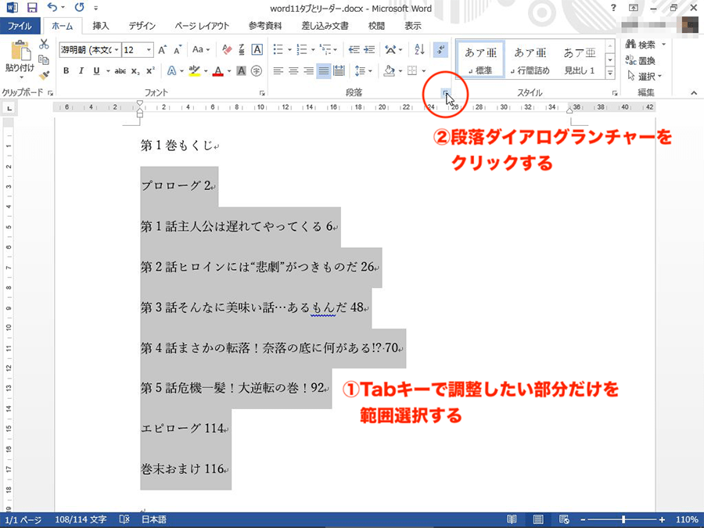Switch to the 差し込み文書 tab
Viewport: 704px width, 528px height.
coord(325,26)
